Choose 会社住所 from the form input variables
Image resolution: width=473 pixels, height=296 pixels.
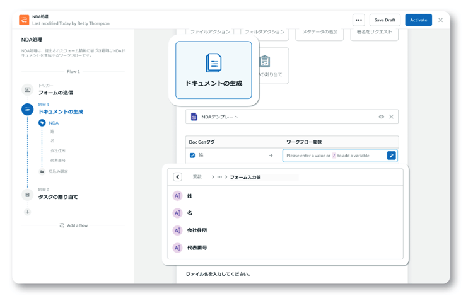pos(197,231)
